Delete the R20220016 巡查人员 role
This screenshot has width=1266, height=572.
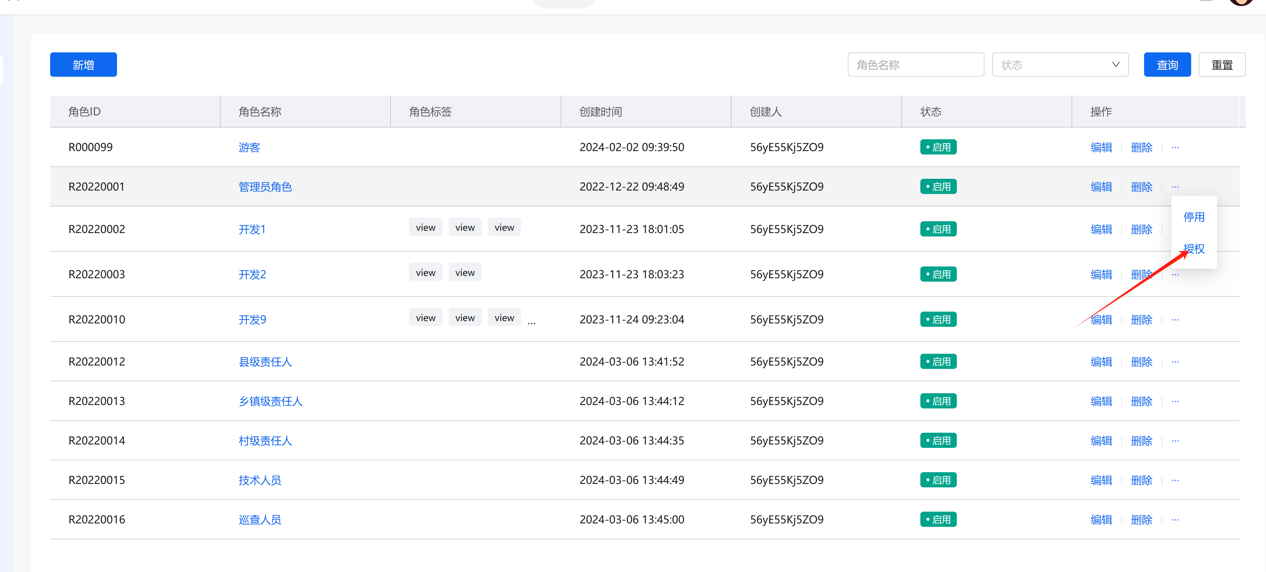[x=1141, y=520]
